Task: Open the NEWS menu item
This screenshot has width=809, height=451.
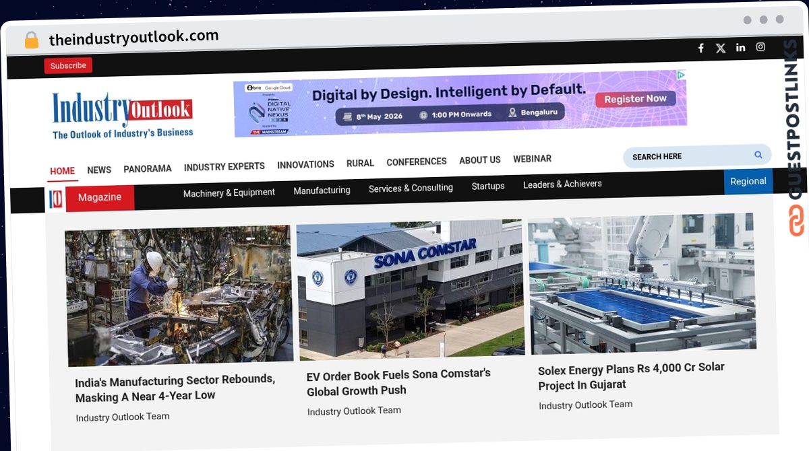Action: 99,170
